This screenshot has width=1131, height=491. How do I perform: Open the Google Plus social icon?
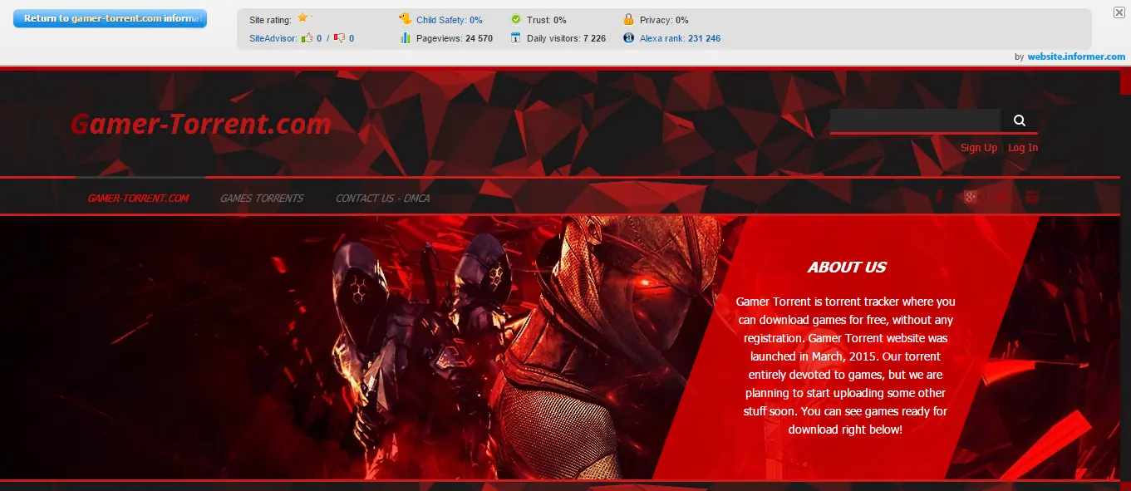[x=971, y=197]
